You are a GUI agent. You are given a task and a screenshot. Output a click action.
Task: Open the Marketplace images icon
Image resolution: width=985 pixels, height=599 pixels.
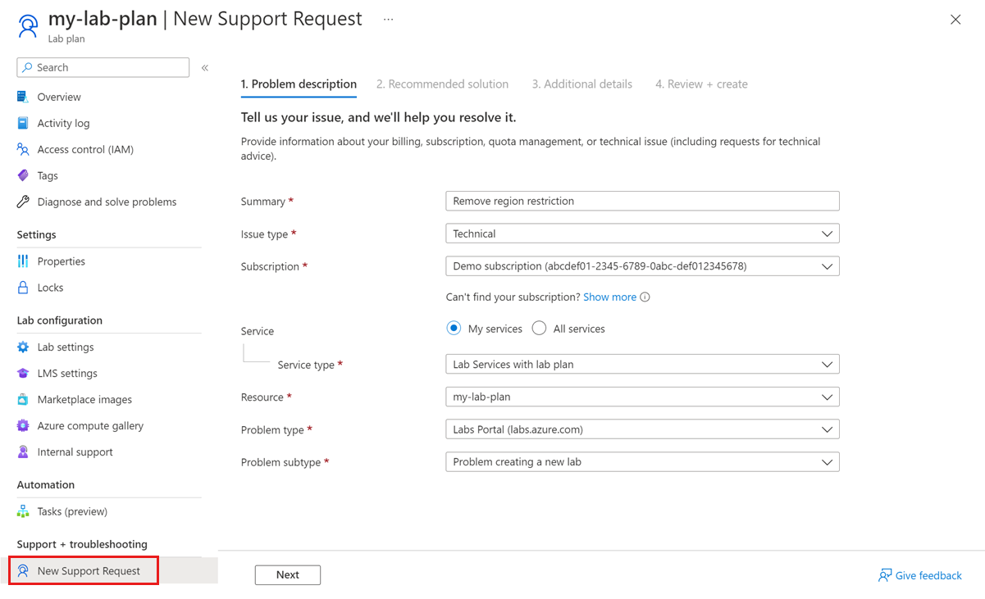click(x=23, y=400)
